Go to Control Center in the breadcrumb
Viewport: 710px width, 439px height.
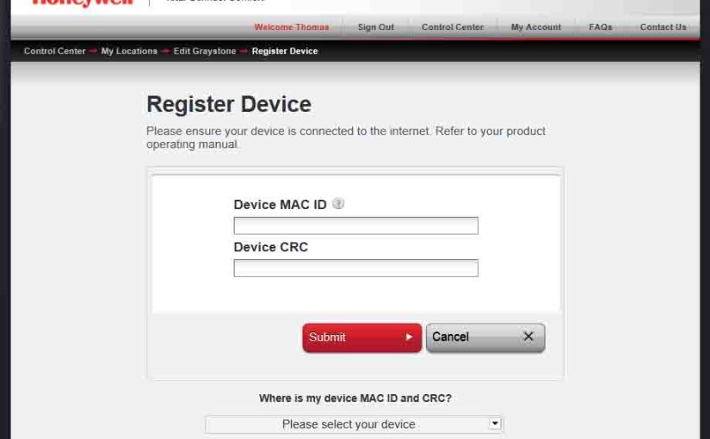(x=54, y=51)
